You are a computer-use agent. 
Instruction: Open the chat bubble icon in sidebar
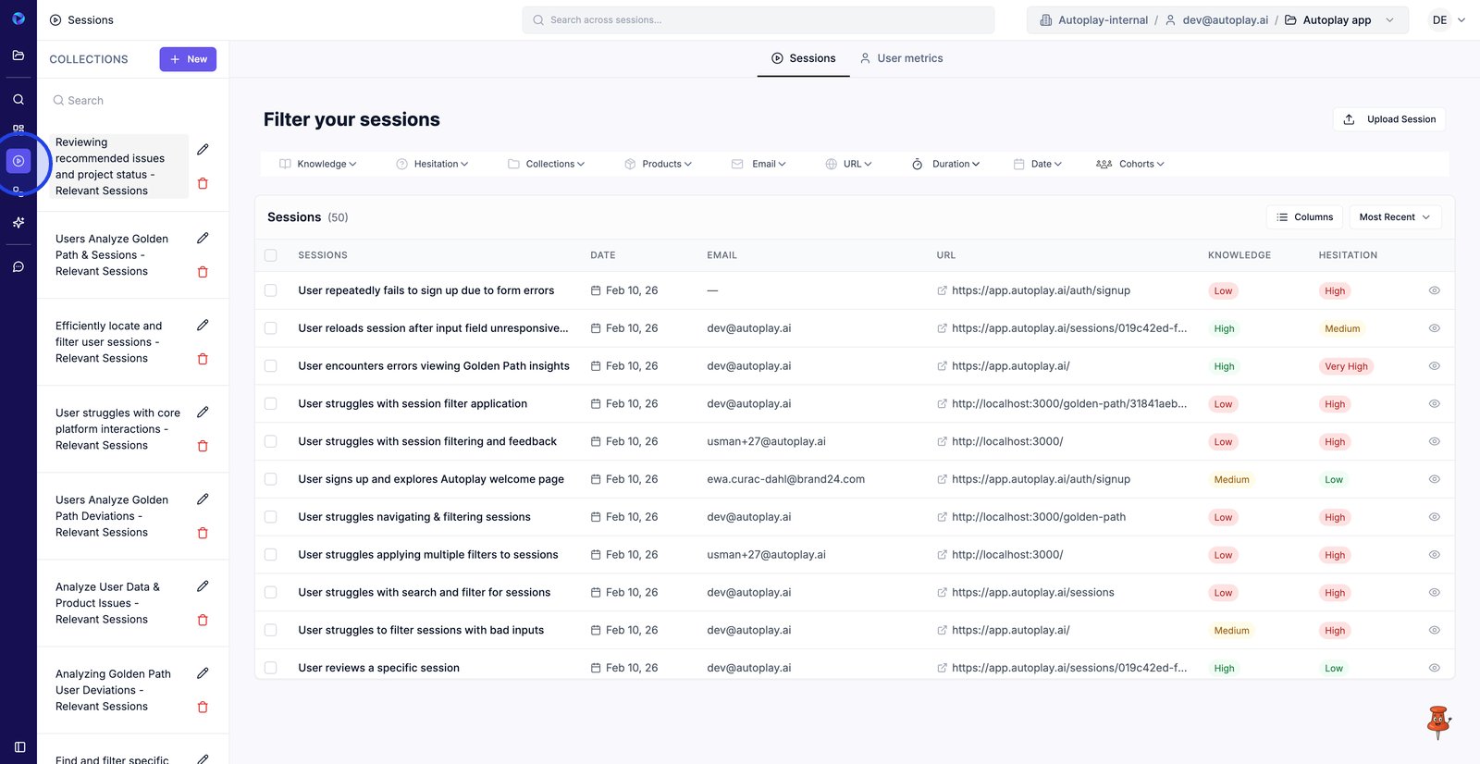18,266
